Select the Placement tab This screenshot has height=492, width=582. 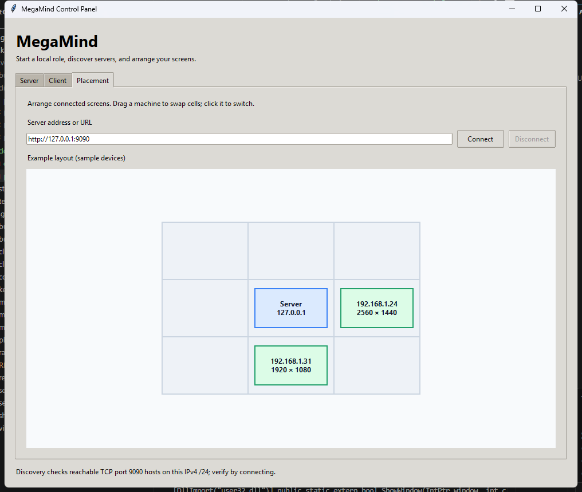pyautogui.click(x=93, y=80)
